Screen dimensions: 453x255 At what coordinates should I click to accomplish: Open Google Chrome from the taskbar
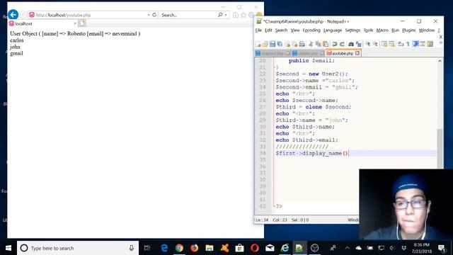179,248
